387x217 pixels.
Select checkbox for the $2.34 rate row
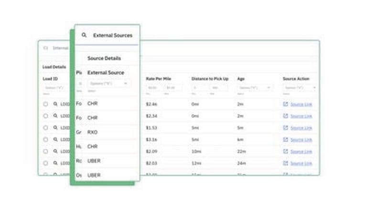coord(46,116)
